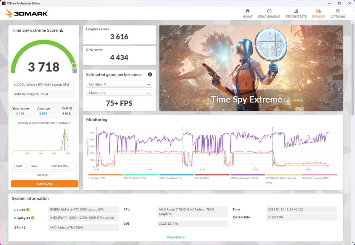Click the VALIDATE button
355x245 pixels.
[x=44, y=175]
